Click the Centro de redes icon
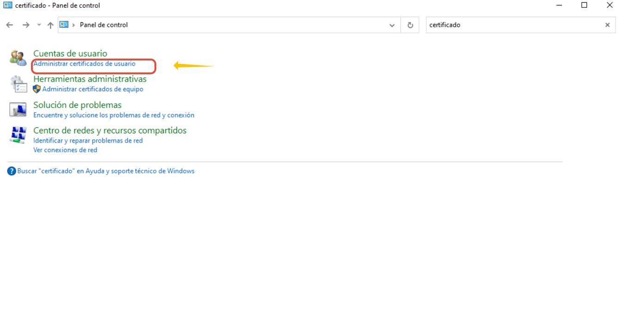 pos(18,135)
